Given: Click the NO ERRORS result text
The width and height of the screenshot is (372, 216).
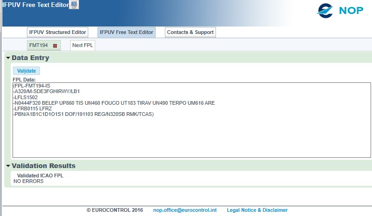Looking at the screenshot, I should (x=28, y=181).
